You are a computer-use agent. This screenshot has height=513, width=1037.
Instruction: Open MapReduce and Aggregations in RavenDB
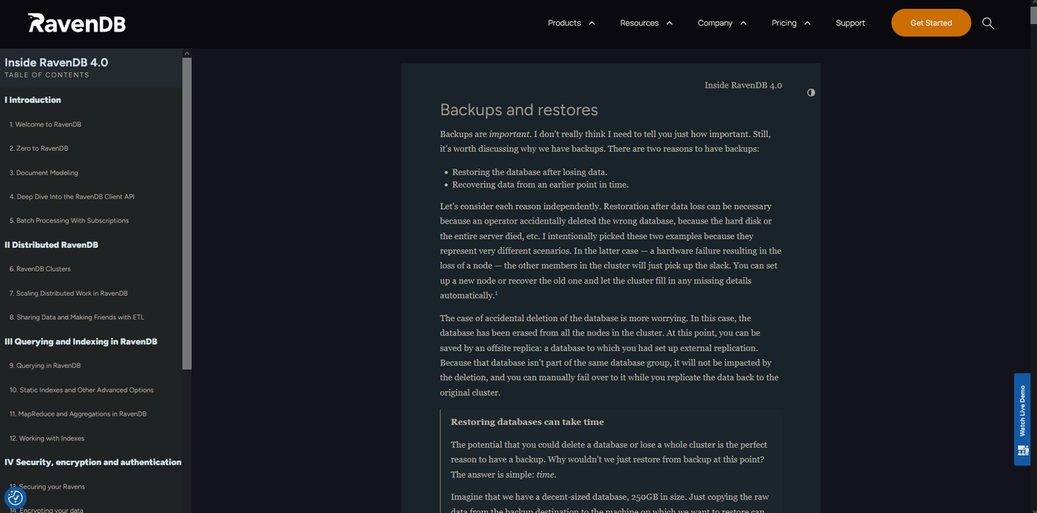pos(78,414)
